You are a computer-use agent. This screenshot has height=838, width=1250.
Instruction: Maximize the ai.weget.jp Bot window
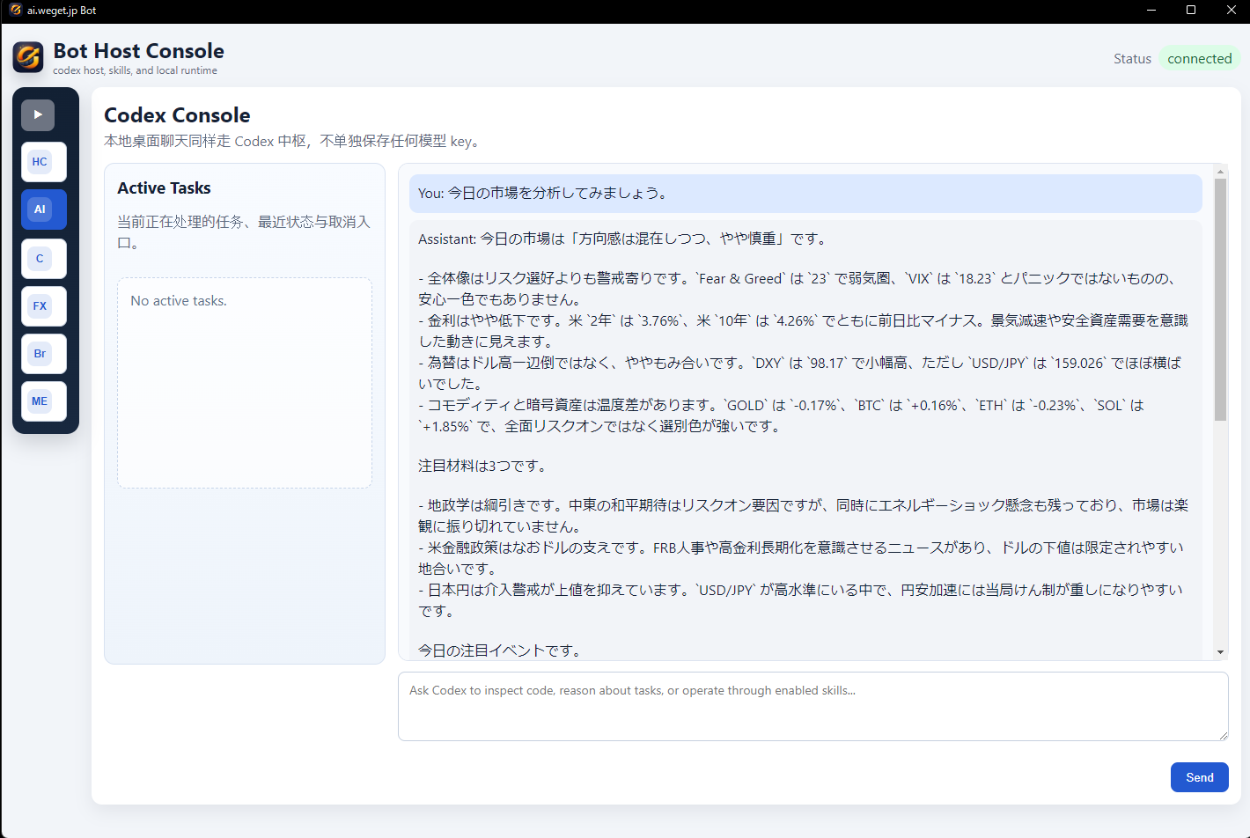(x=1191, y=10)
